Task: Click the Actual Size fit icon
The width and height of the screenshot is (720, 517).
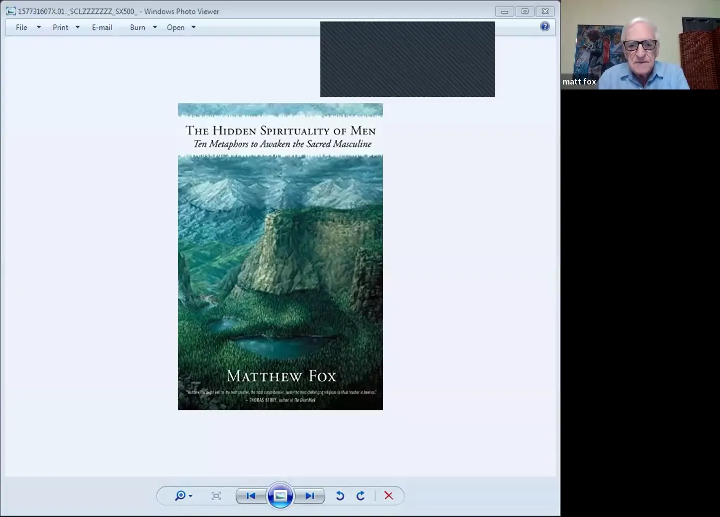Action: pyautogui.click(x=216, y=496)
